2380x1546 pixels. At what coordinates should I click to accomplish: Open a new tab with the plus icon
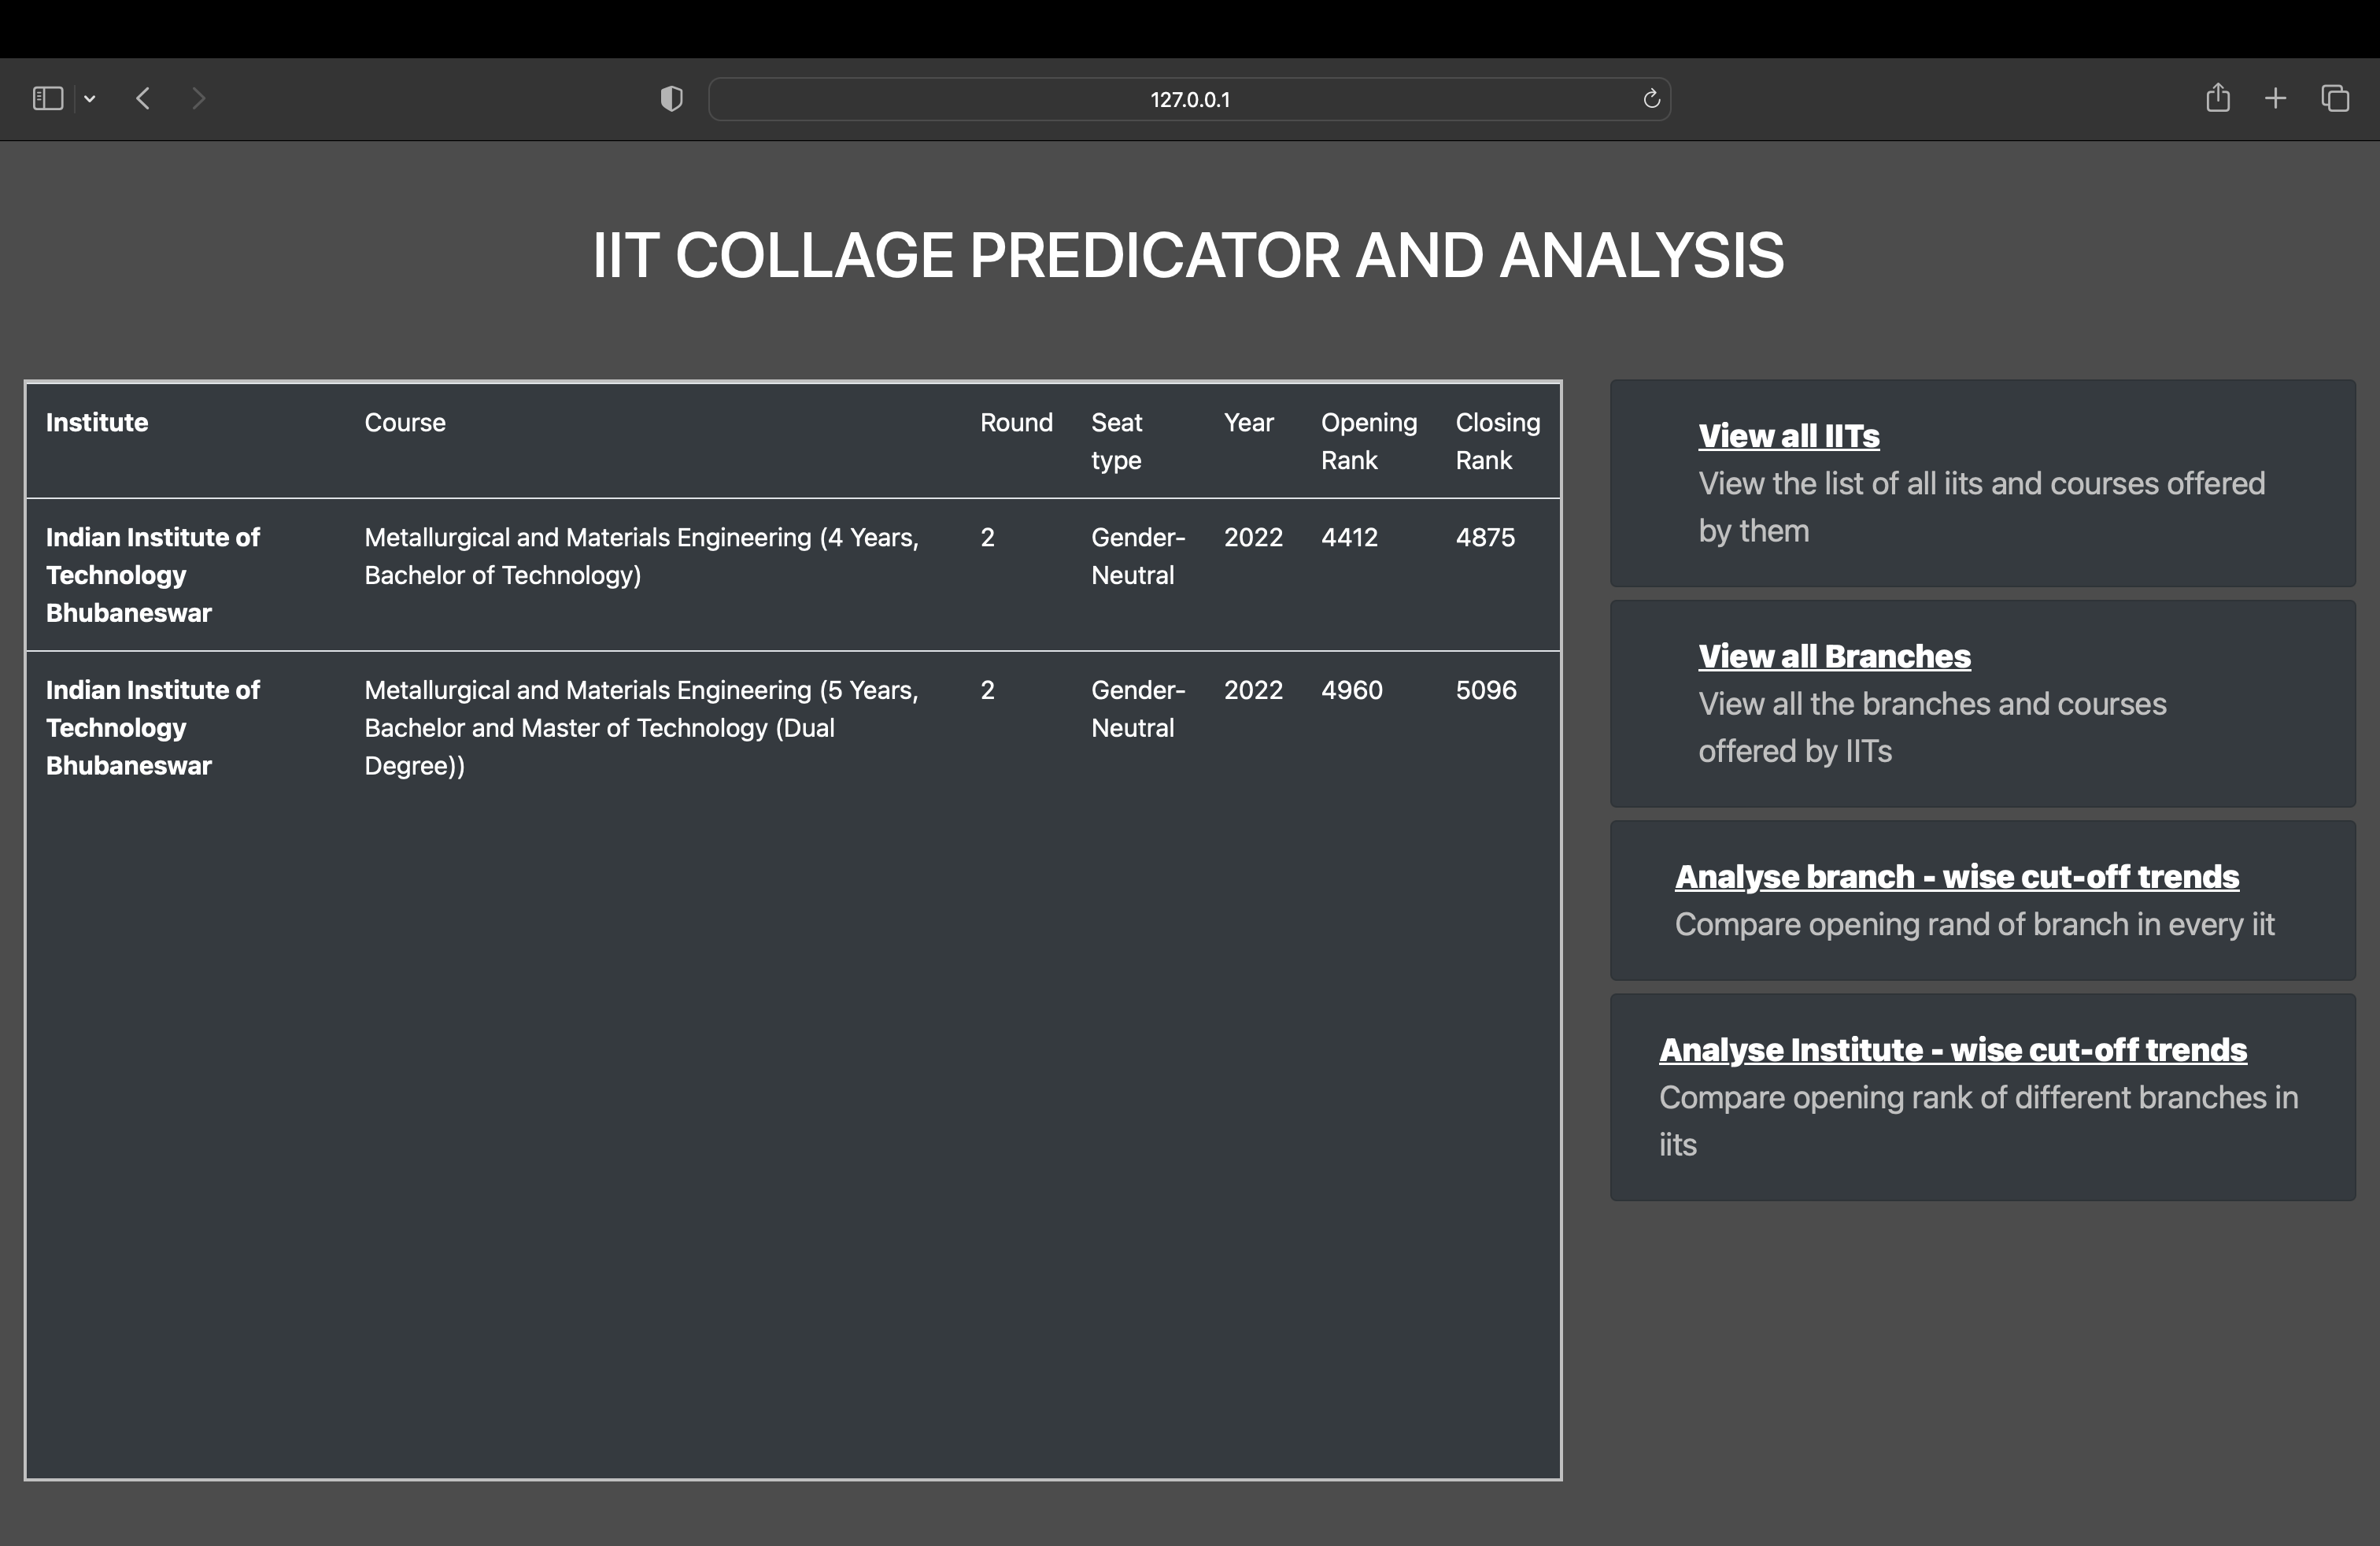pos(2275,98)
